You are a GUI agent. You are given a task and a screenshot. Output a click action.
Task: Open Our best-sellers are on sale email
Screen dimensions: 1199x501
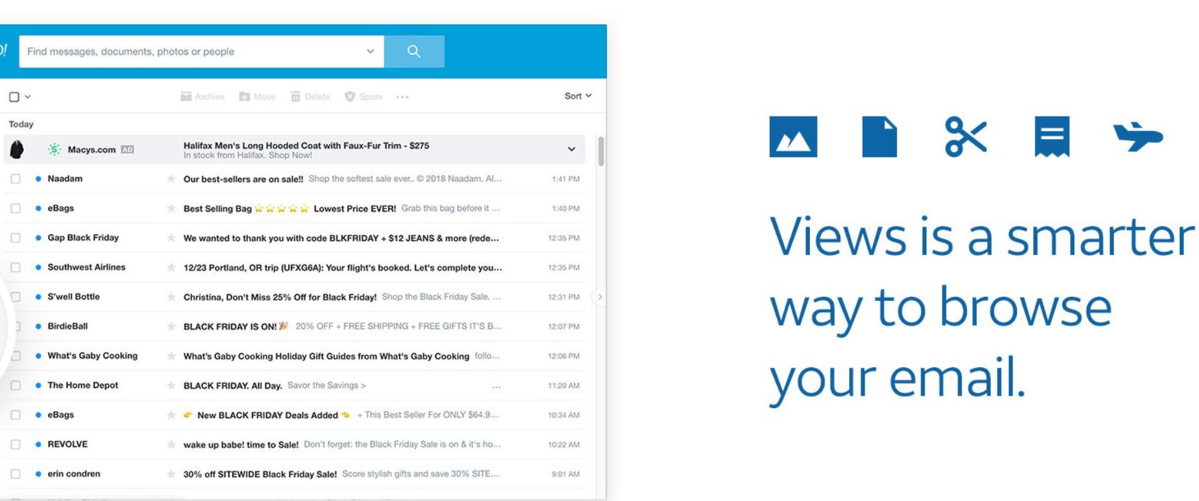click(x=243, y=179)
